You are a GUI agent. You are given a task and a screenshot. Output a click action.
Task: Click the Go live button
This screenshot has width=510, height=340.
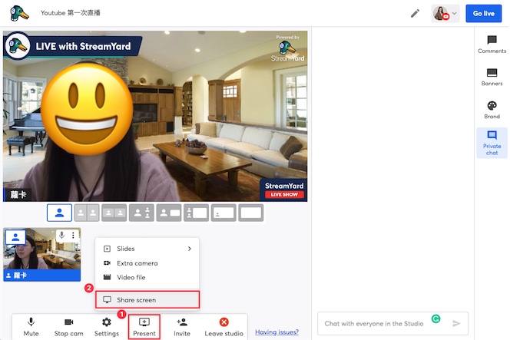(x=483, y=13)
